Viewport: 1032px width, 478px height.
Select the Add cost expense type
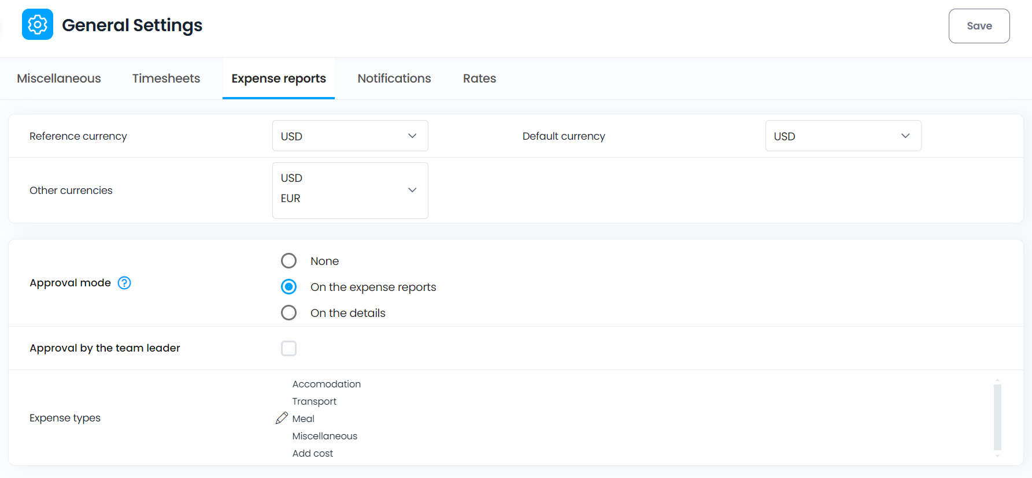[313, 453]
